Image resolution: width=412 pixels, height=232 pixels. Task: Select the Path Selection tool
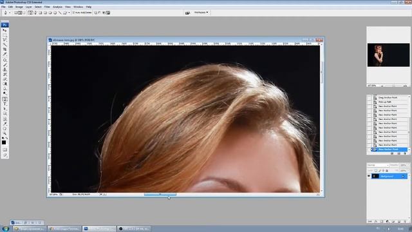click(x=5, y=109)
